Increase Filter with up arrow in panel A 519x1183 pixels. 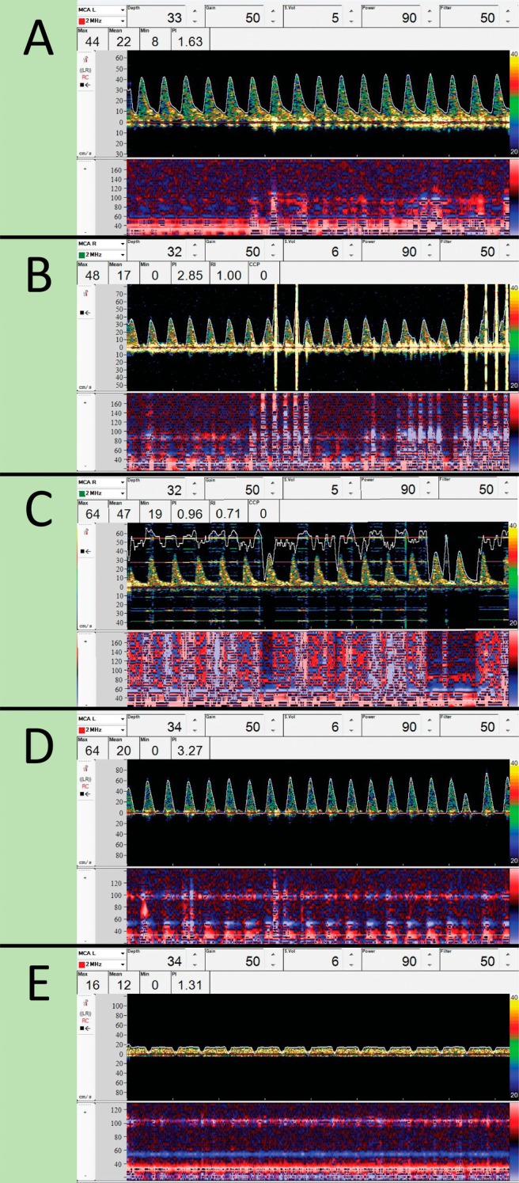[507, 10]
